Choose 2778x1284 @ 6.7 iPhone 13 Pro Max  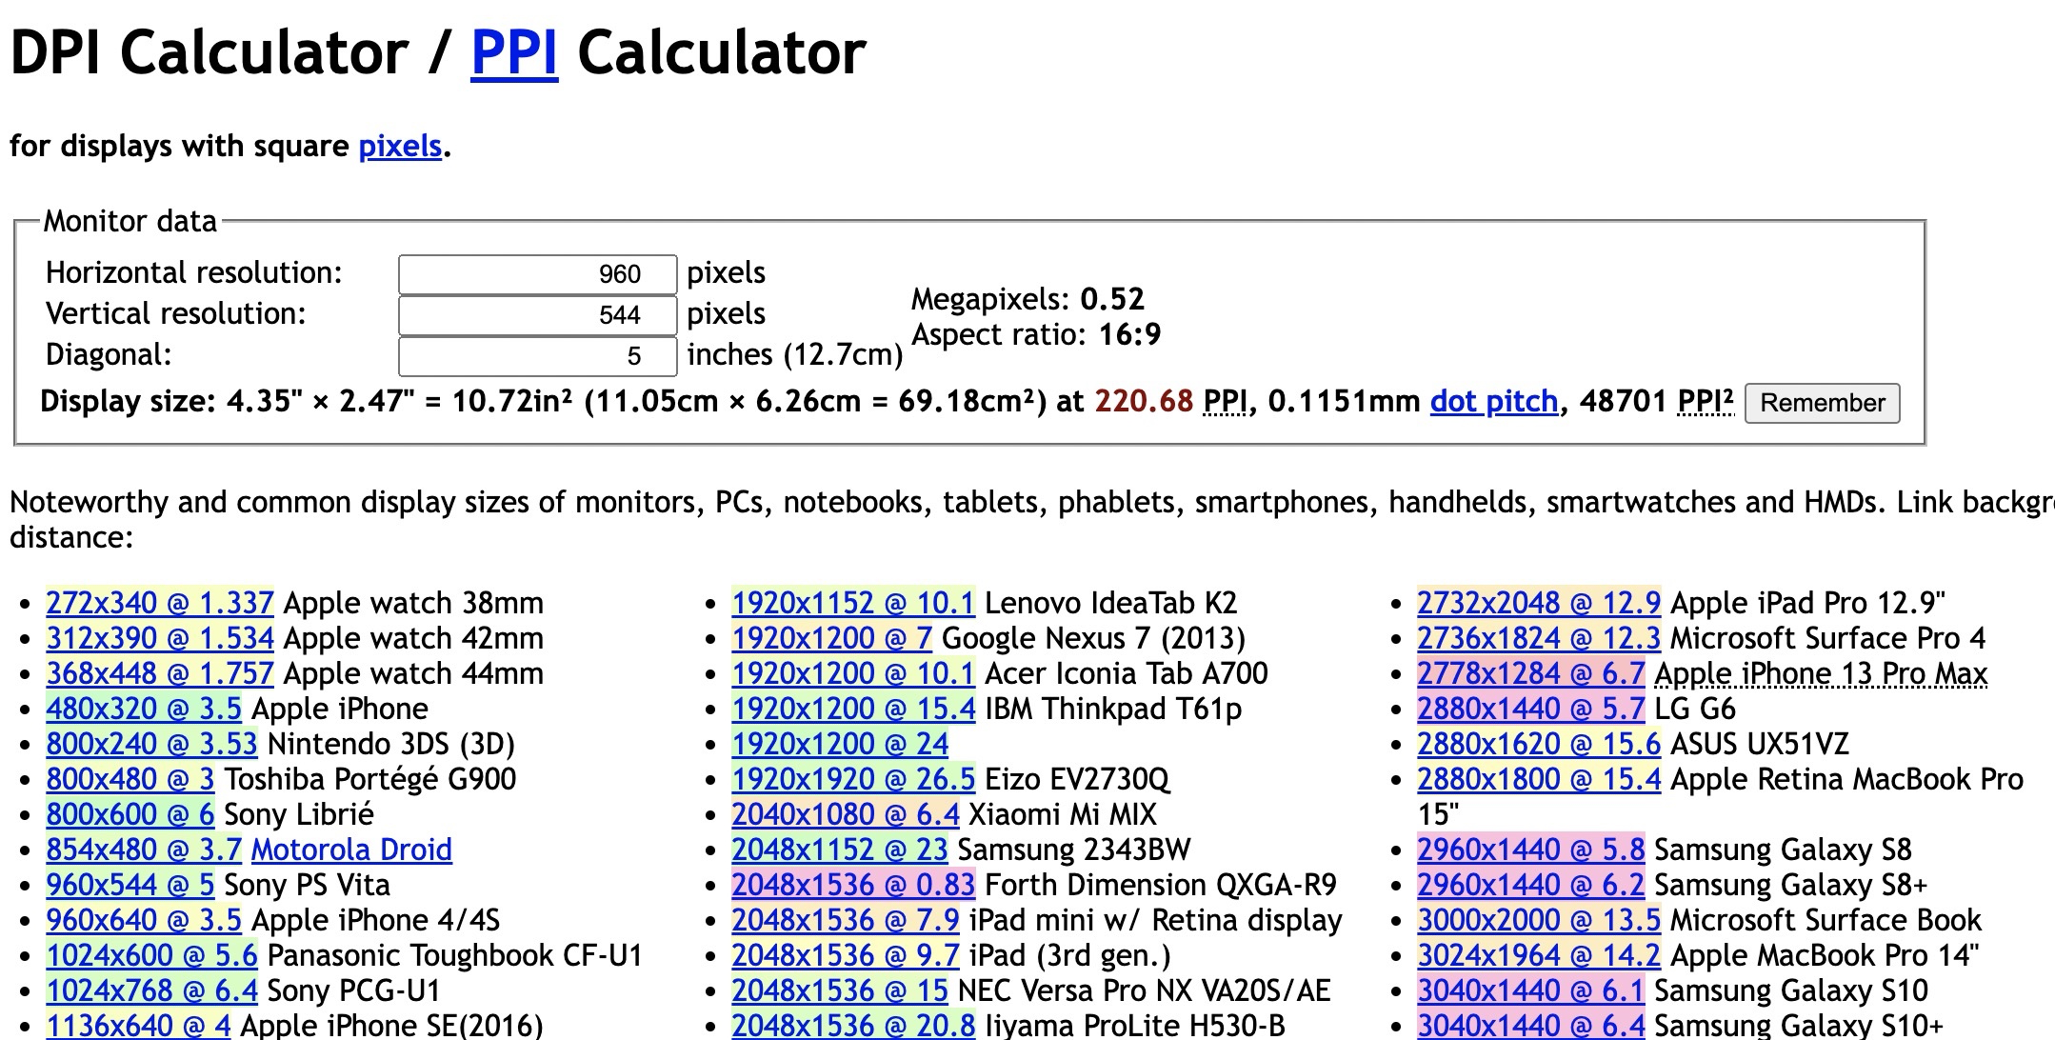[x=1529, y=673]
